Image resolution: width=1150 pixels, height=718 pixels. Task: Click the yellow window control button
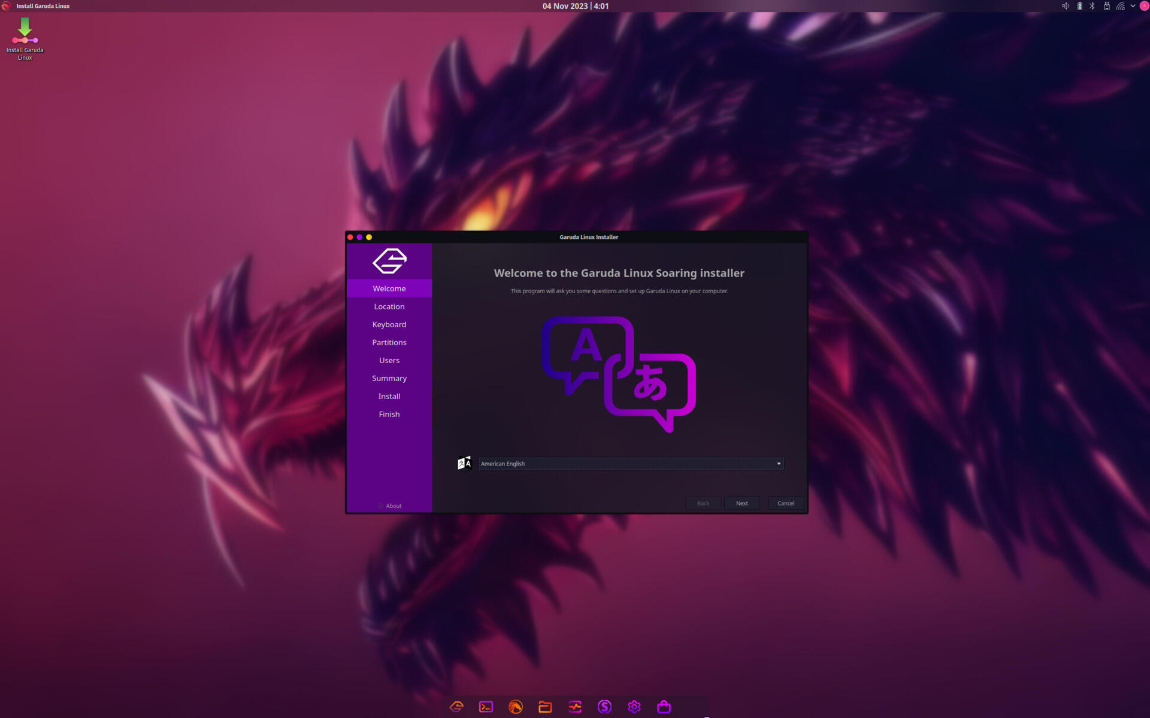369,238
